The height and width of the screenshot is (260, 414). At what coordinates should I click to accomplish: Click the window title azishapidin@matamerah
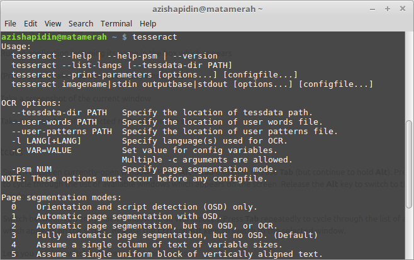coord(206,9)
